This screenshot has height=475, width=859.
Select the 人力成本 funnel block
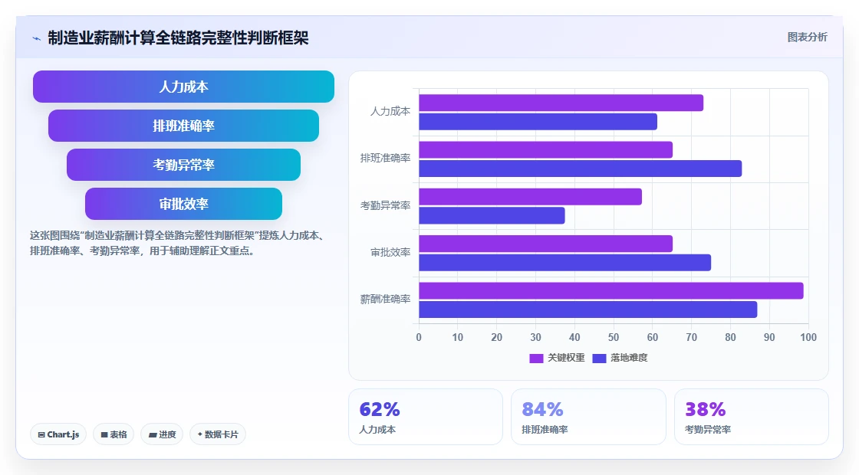click(183, 87)
